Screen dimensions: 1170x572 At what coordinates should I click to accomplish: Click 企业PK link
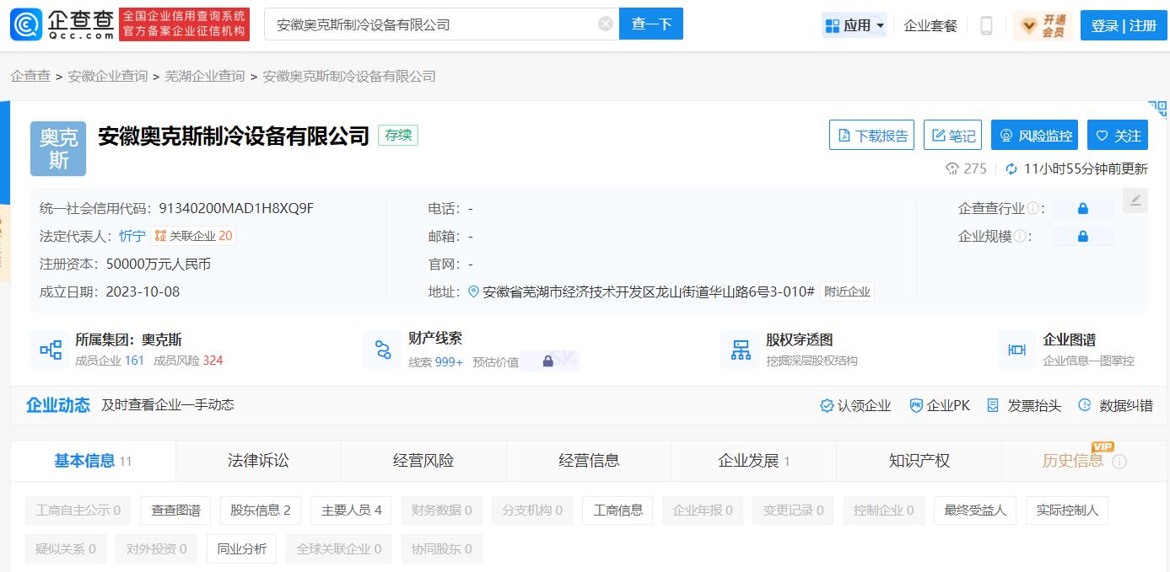coord(940,405)
